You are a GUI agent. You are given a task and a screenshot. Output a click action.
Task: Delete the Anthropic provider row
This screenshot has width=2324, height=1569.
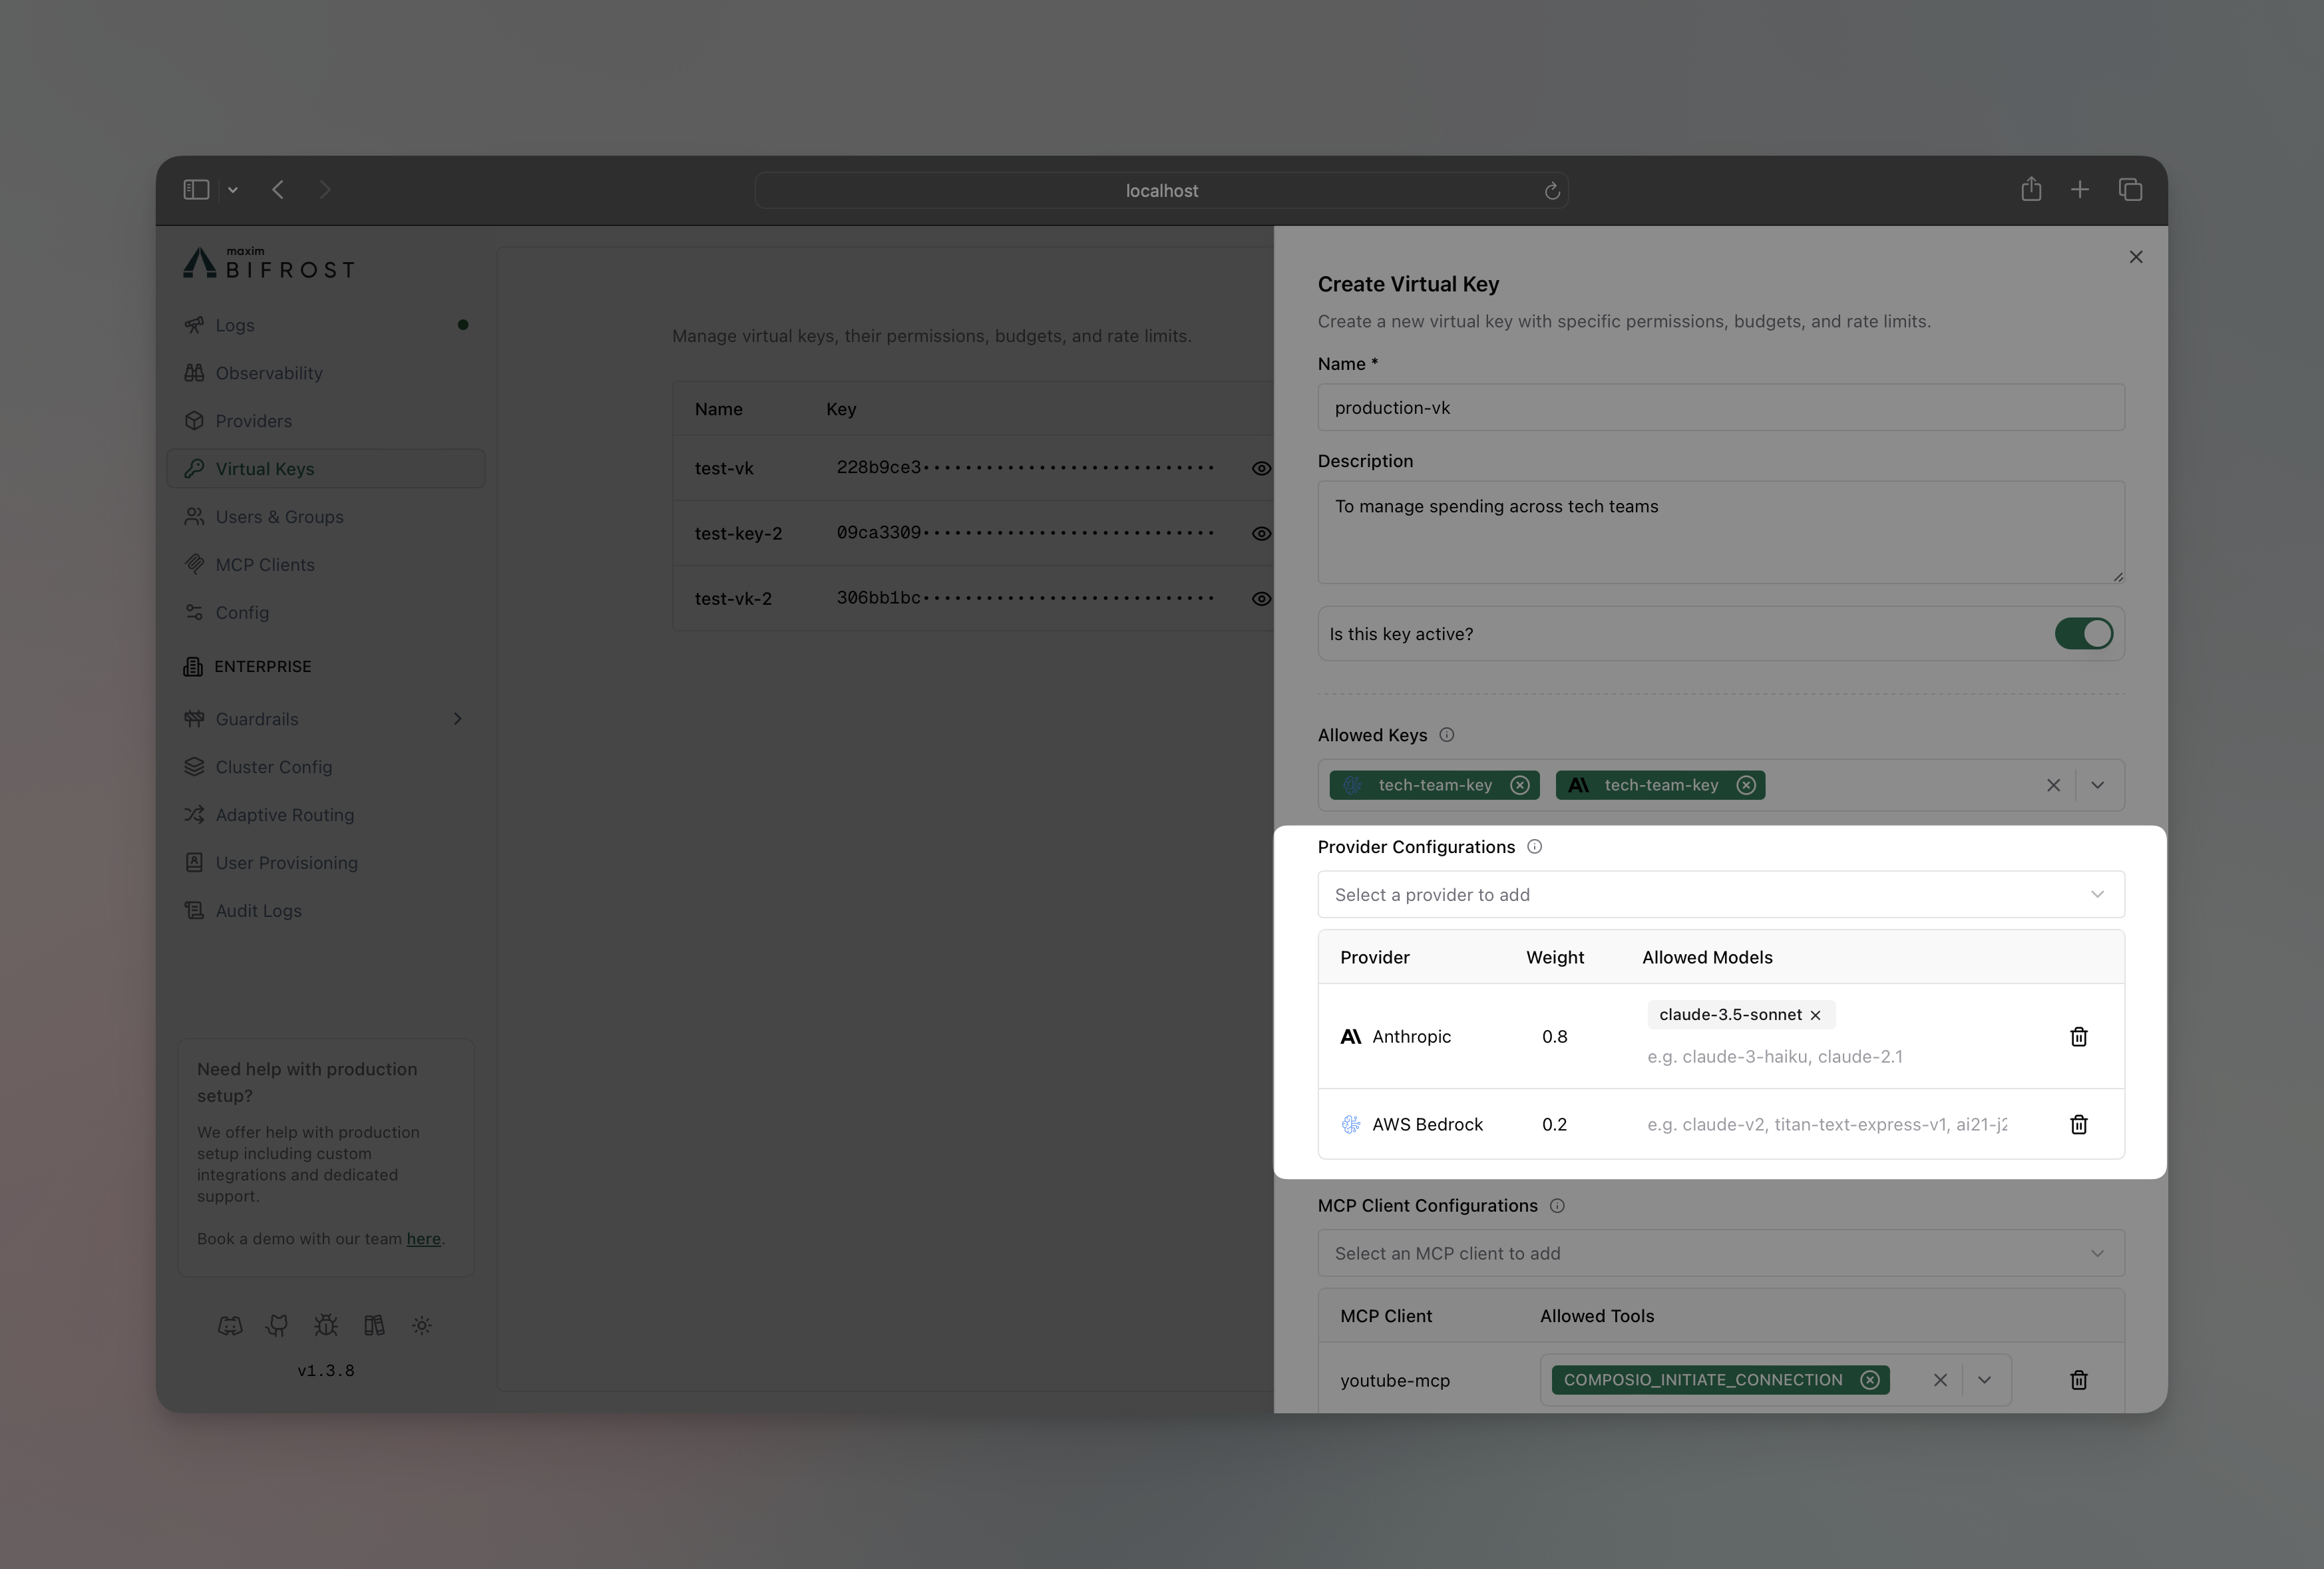[x=2078, y=1037]
